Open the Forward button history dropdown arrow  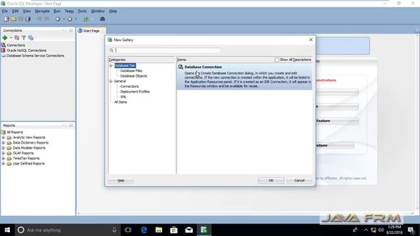[x=76, y=19]
